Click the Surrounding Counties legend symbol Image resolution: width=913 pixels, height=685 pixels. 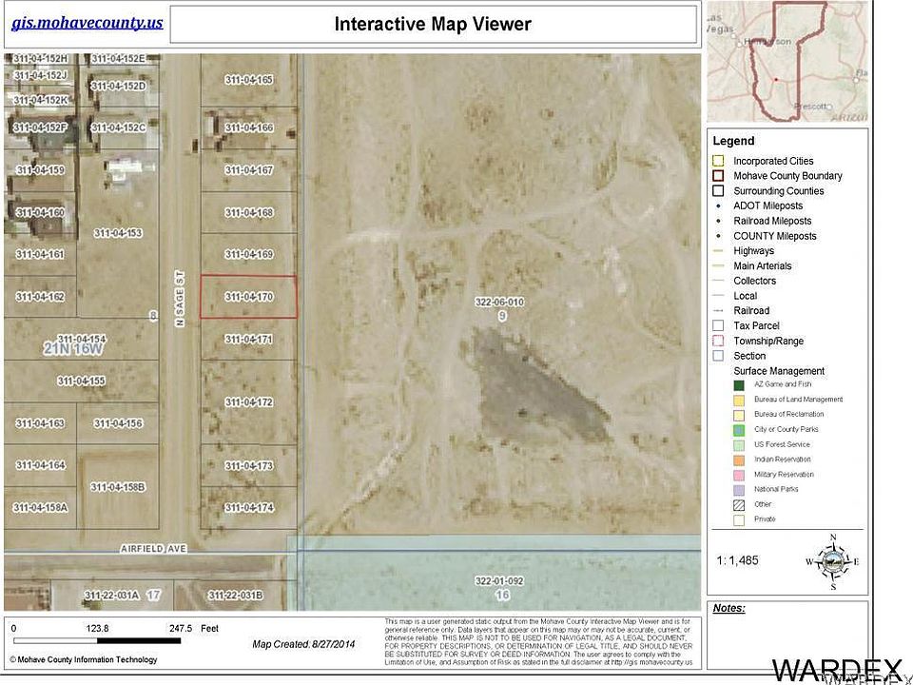pos(719,191)
